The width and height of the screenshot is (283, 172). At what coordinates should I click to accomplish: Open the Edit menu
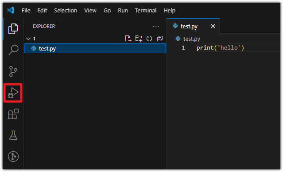[42, 11]
